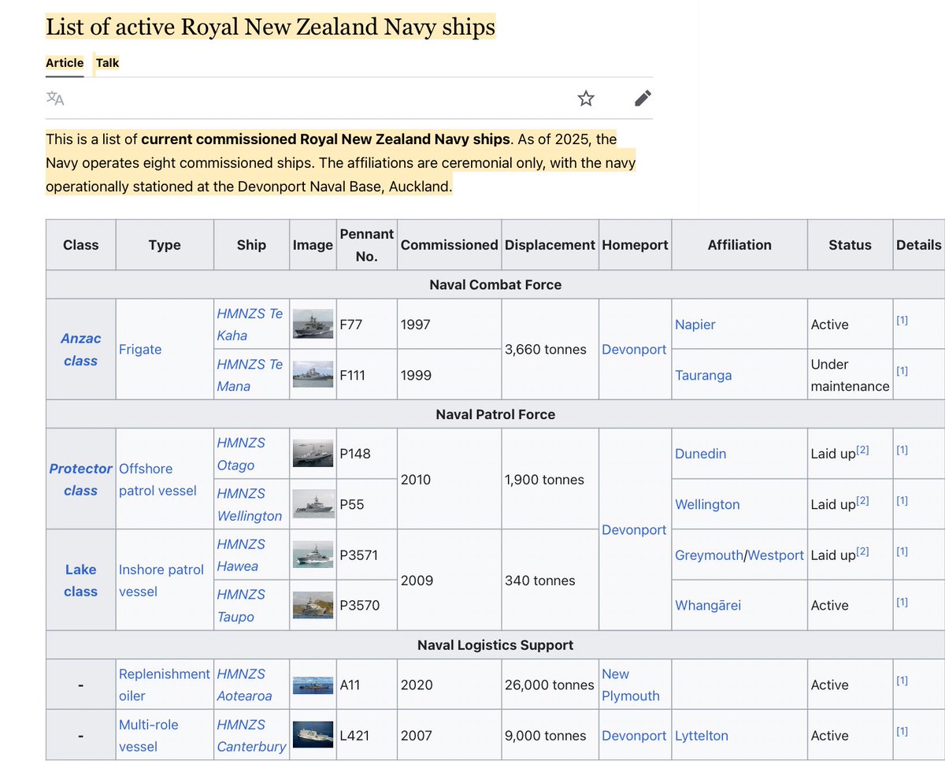Add article to watchlist via star icon
Viewport: 945px width, 768px height.
coord(585,98)
